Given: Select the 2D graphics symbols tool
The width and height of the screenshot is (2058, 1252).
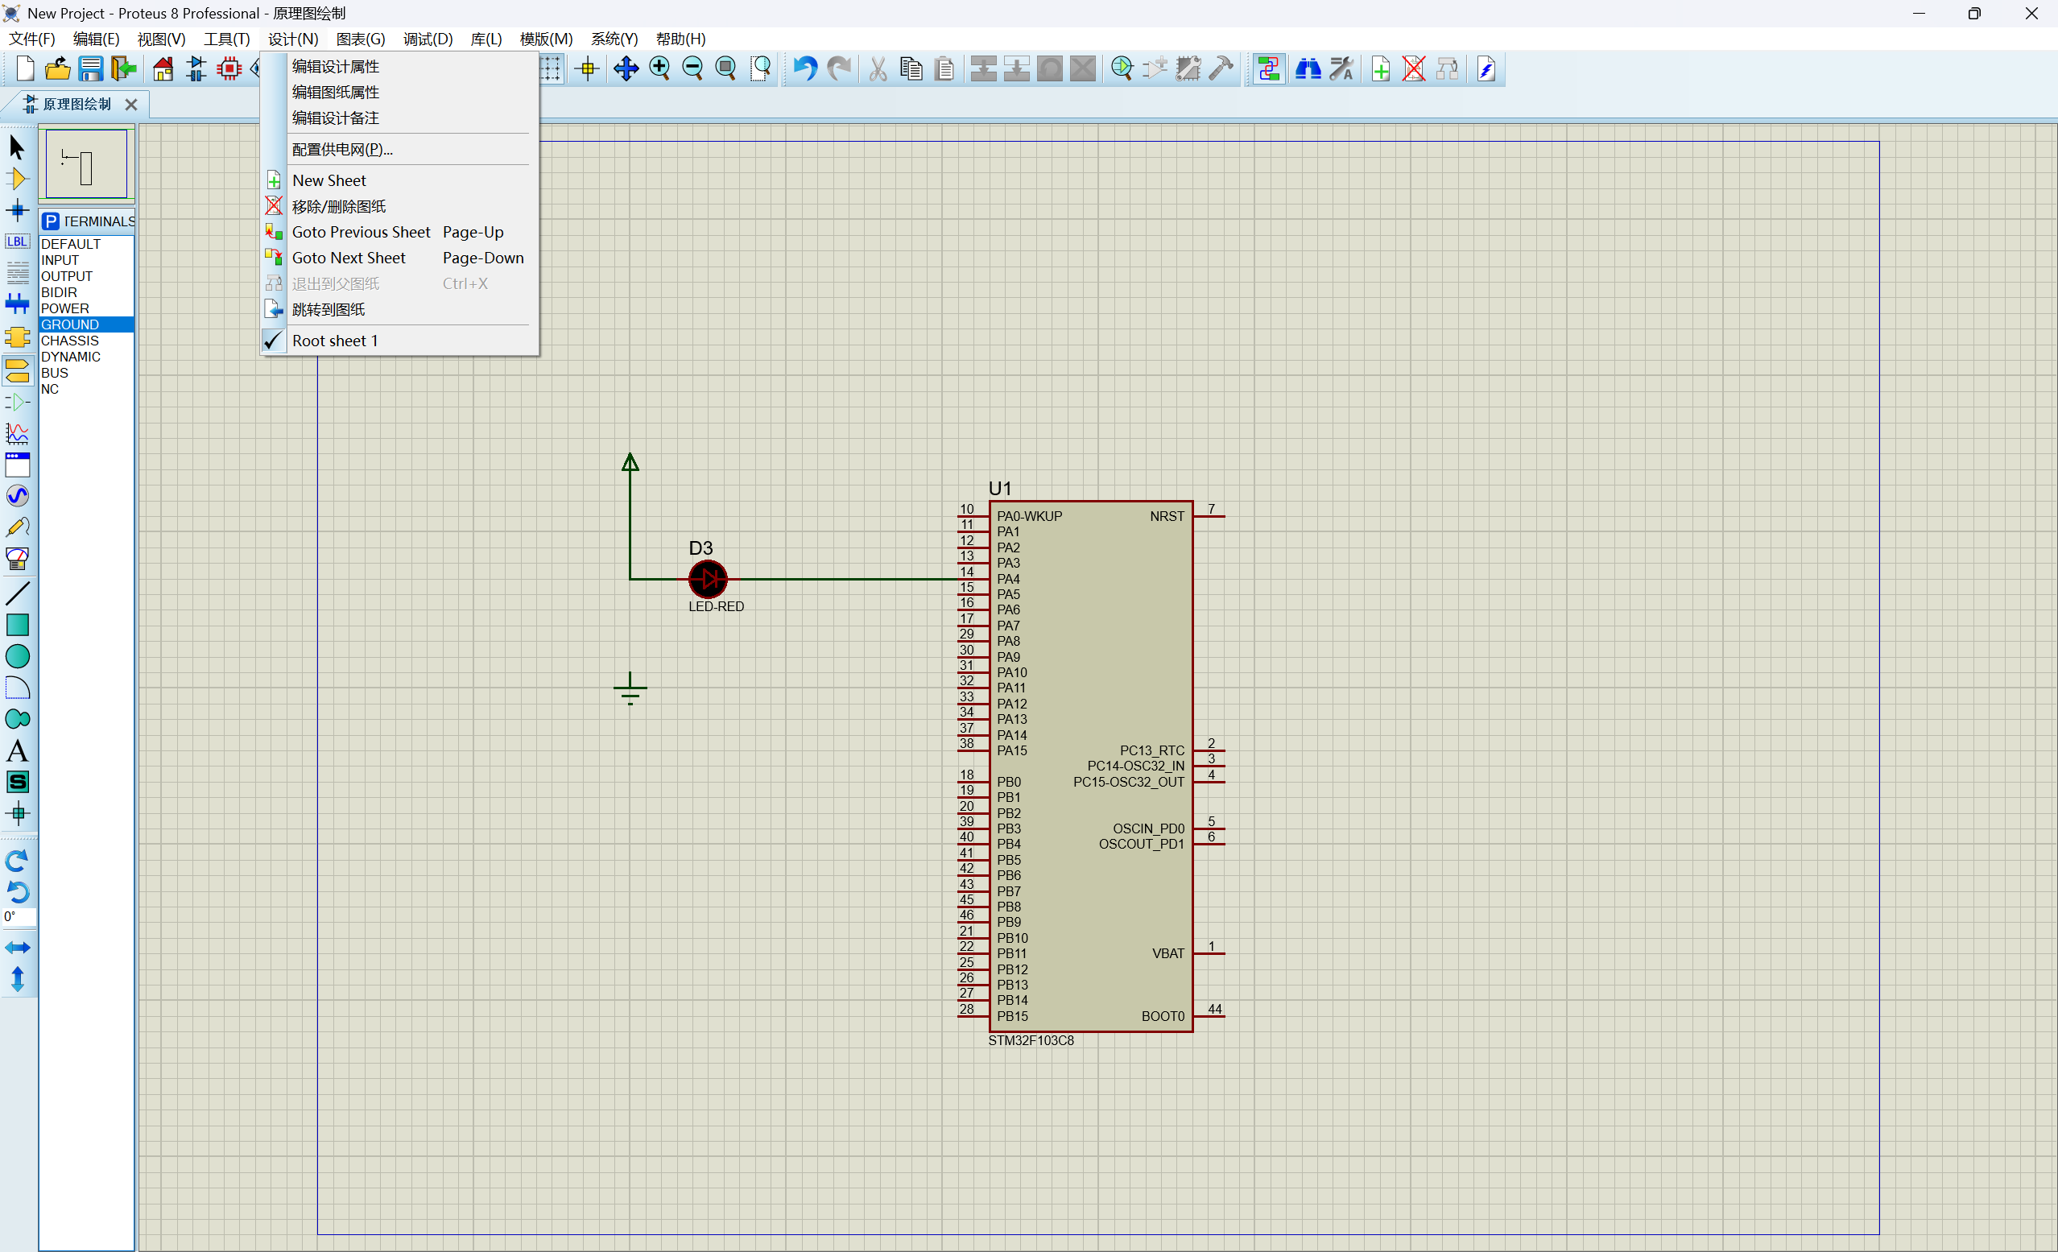Looking at the screenshot, I should [x=17, y=782].
